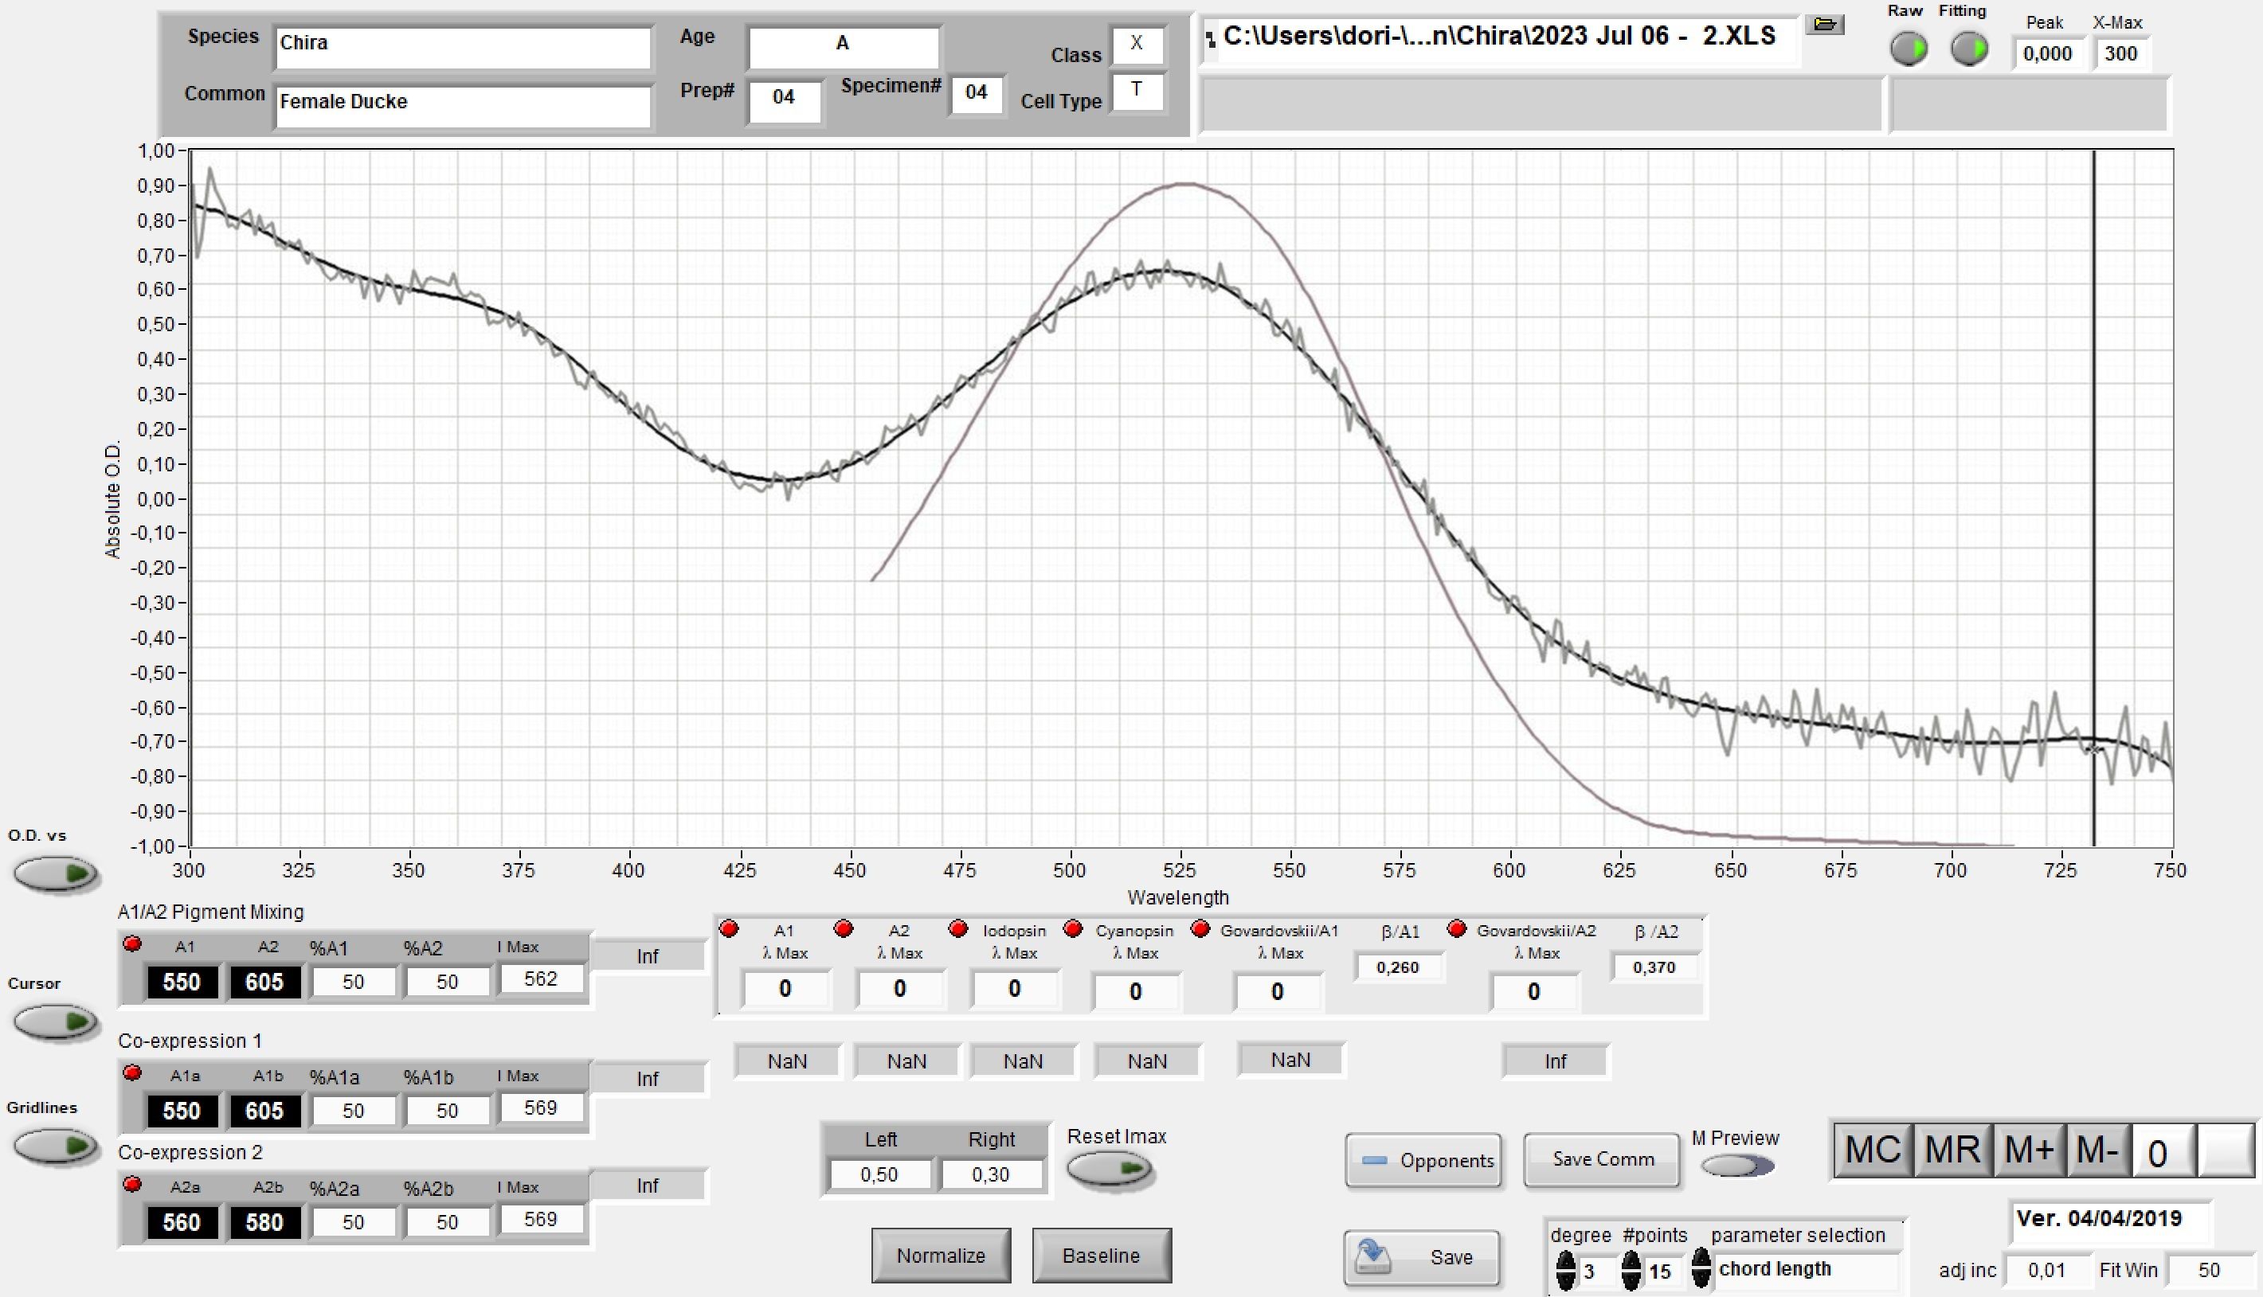Image resolution: width=2263 pixels, height=1297 pixels.
Task: Click red LED beside A1 λ Max
Action: click(x=729, y=929)
